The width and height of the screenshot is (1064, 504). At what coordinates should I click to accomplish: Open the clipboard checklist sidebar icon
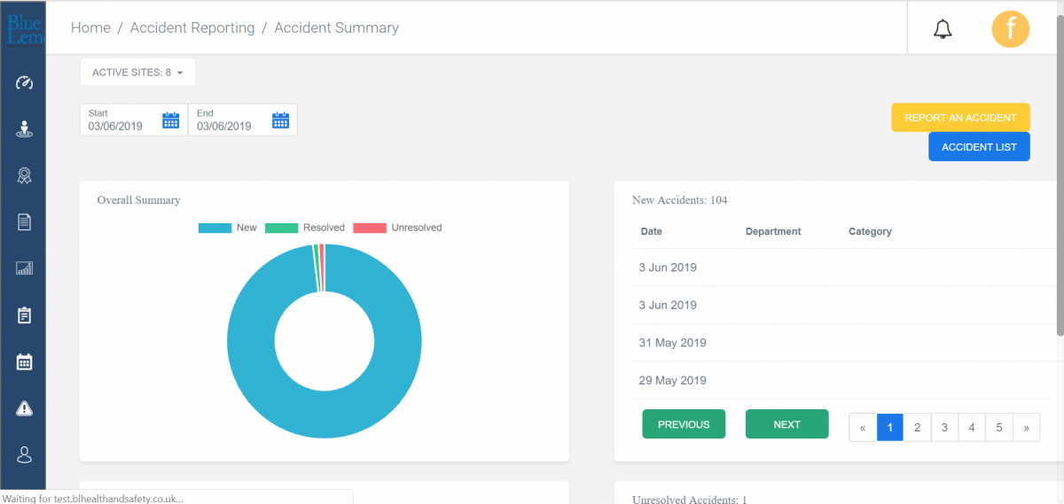click(24, 315)
